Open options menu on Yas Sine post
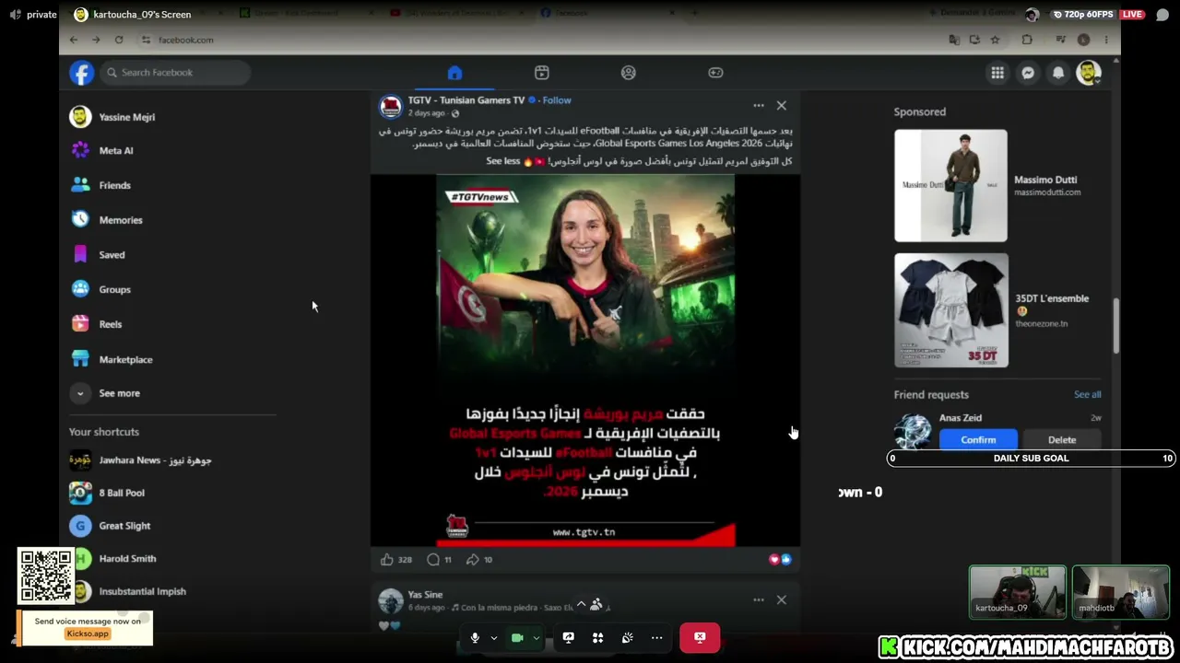1180x663 pixels. click(x=759, y=599)
